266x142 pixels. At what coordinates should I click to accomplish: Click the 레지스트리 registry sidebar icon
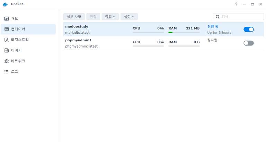7,40
